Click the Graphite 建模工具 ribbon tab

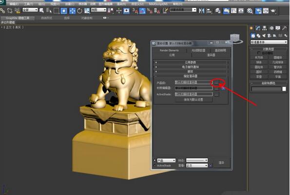[18, 18]
